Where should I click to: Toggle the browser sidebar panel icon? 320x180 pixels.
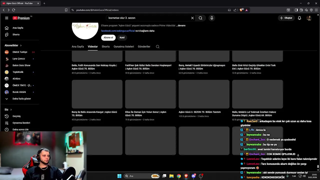pyautogui.click(x=296, y=10)
